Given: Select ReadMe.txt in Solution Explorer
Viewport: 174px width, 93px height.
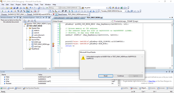Looking at the screenshot, I should pos(35,49).
